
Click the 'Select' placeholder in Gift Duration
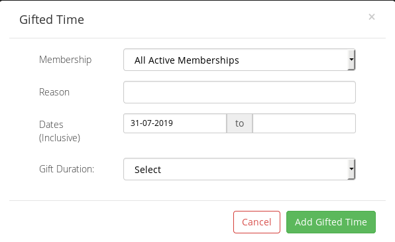click(x=148, y=170)
